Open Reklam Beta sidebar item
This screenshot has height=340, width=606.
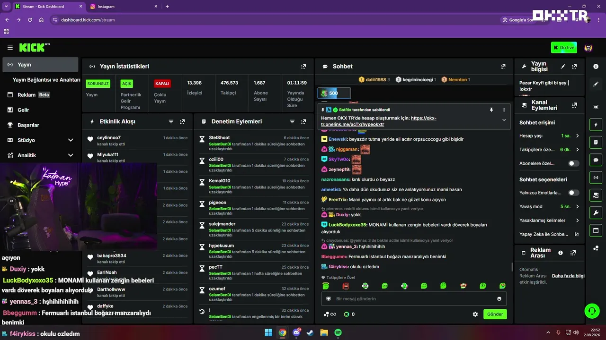[40, 95]
